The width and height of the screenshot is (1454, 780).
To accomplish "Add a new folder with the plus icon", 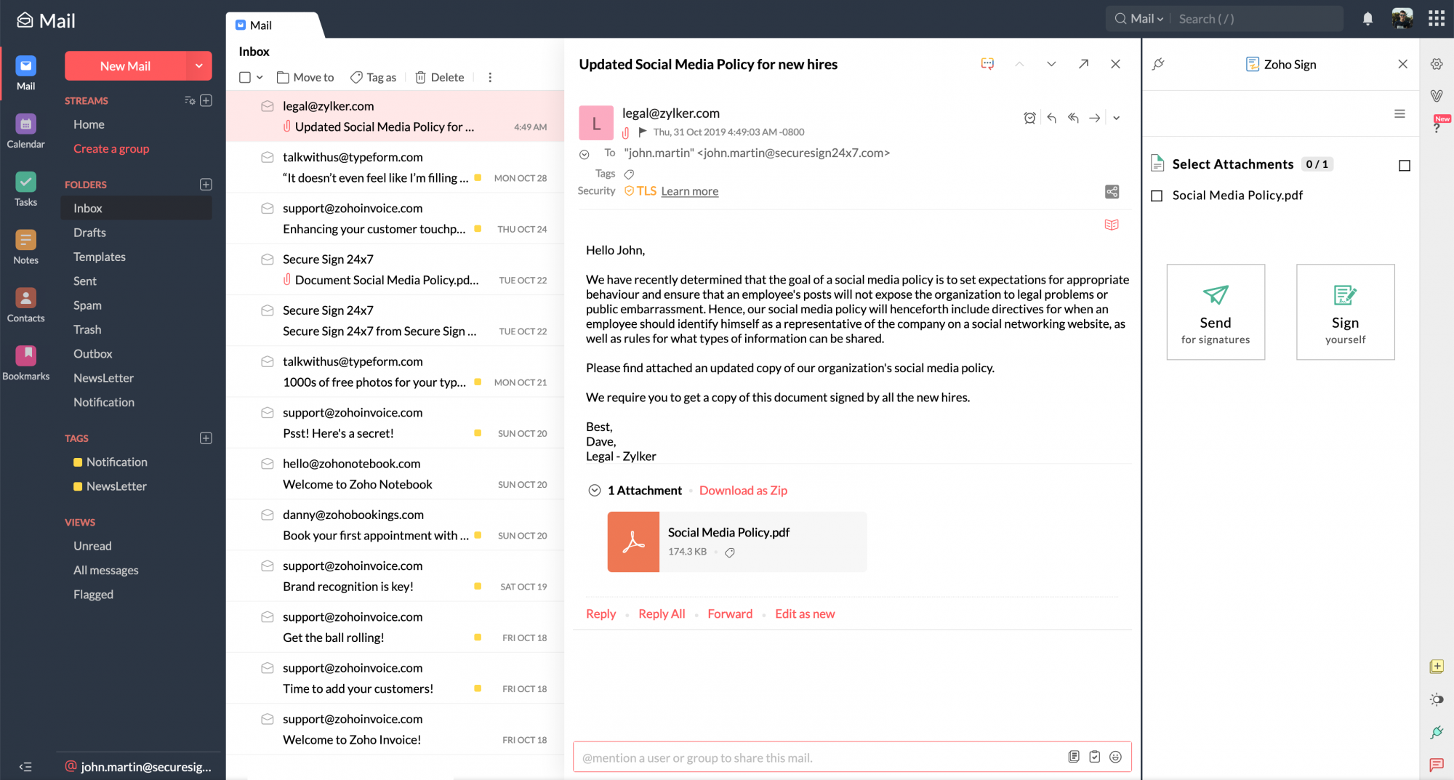I will 206,185.
